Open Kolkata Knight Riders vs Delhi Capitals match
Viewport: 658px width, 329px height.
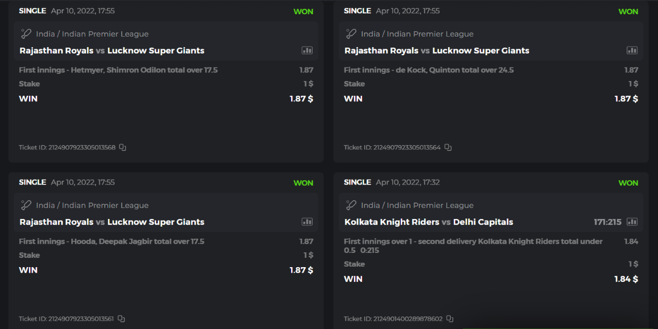[429, 222]
